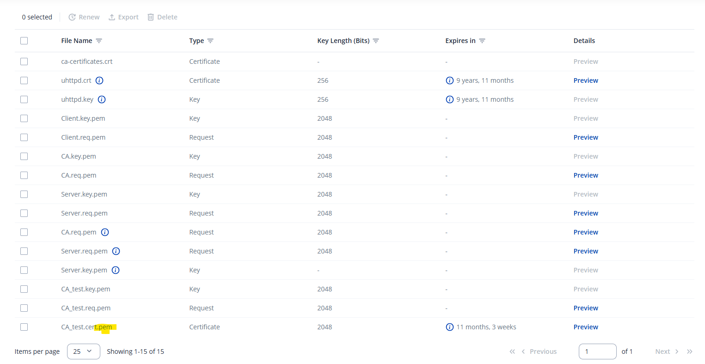The image size is (705, 364).
Task: Open Preview for Client.req.pem
Action: pos(585,137)
